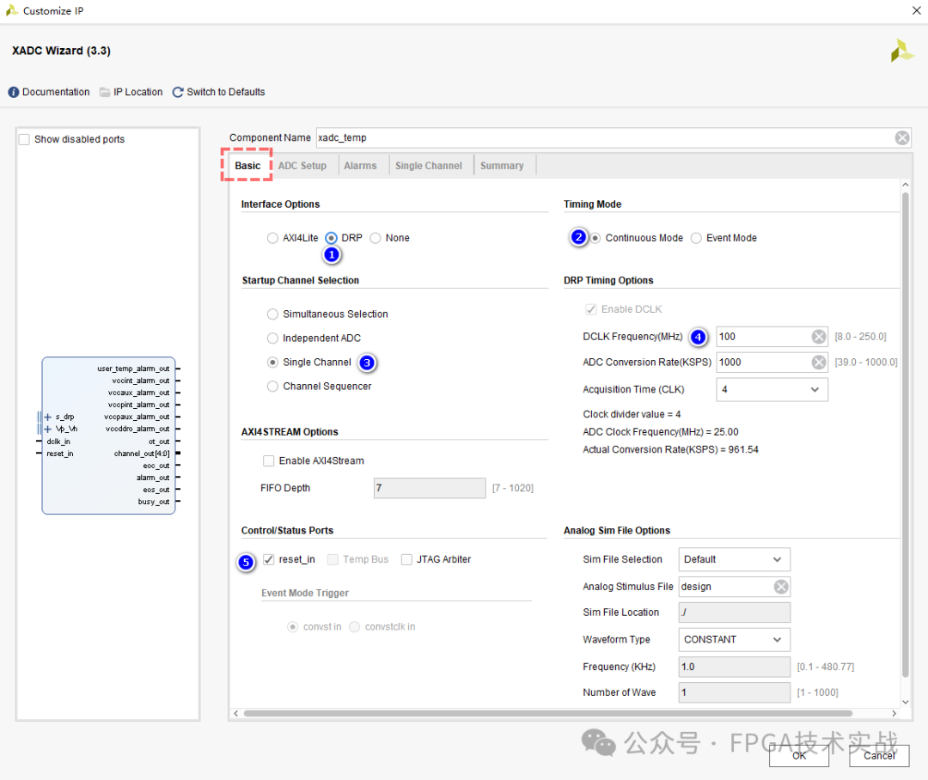Image resolution: width=928 pixels, height=780 pixels.
Task: Choose Independent ADC startup channel
Action: (272, 338)
